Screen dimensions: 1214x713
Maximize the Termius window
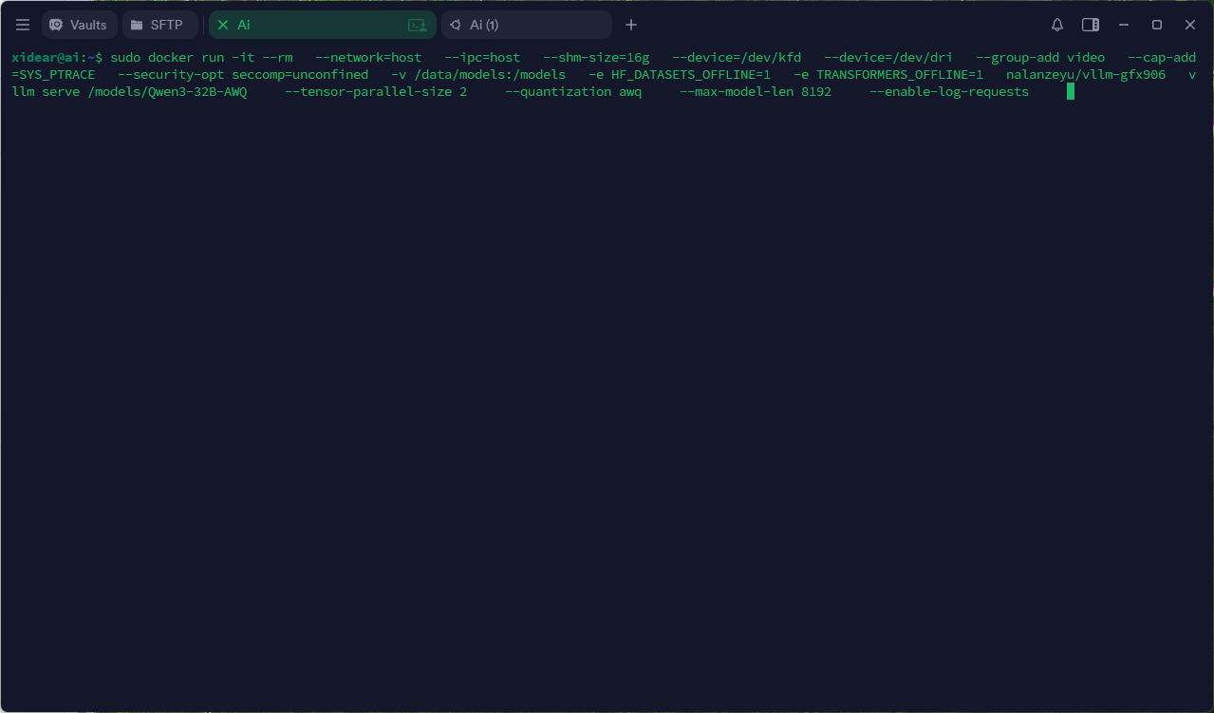coord(1157,25)
